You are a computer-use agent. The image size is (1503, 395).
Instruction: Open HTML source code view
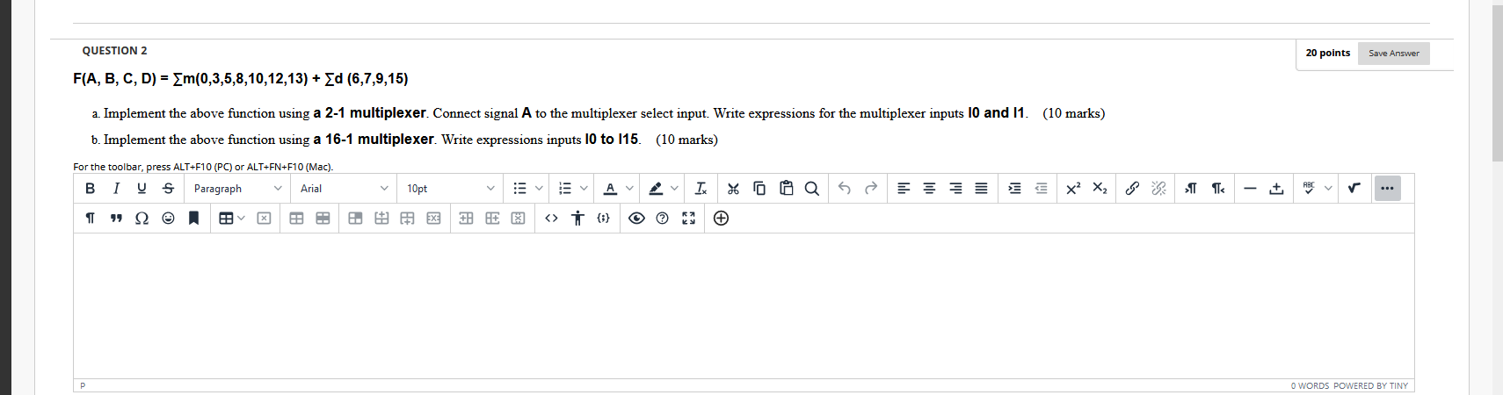[x=551, y=218]
